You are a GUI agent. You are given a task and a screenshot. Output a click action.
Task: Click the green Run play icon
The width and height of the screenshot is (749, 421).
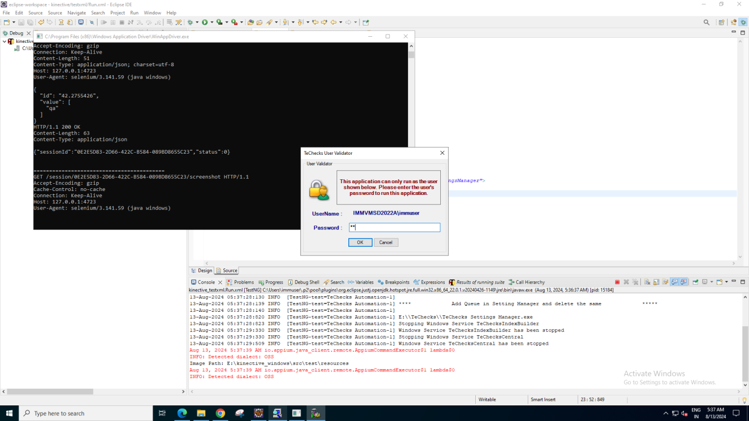[205, 22]
